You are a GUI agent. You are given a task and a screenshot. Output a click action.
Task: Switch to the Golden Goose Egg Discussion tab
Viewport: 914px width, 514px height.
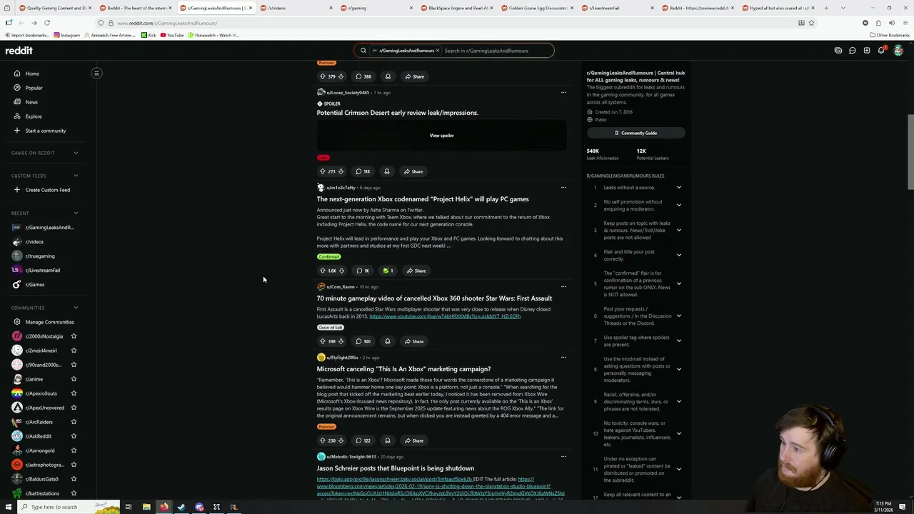537,8
